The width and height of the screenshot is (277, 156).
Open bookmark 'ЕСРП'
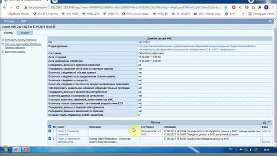(x=230, y=13)
